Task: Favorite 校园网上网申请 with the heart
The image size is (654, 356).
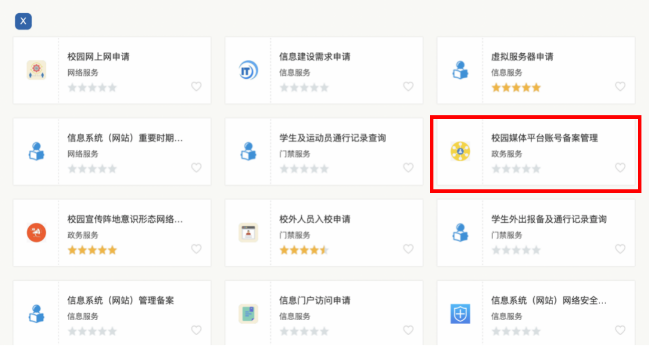Action: 196,87
